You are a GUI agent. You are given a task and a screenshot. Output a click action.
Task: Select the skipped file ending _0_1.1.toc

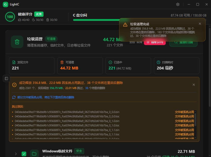[67, 134]
